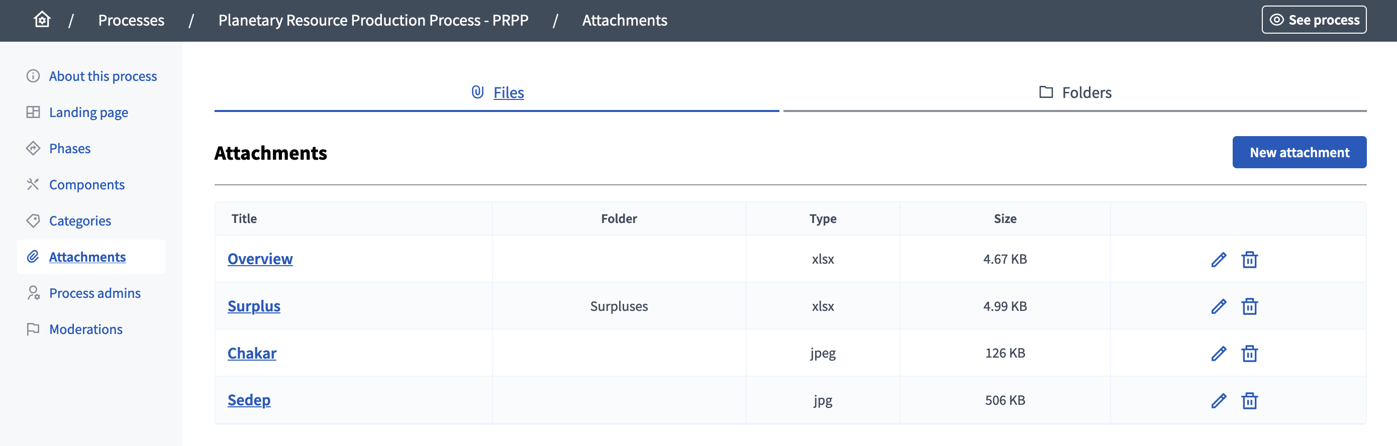Click the Categories tag icon
The image size is (1397, 446).
point(33,220)
